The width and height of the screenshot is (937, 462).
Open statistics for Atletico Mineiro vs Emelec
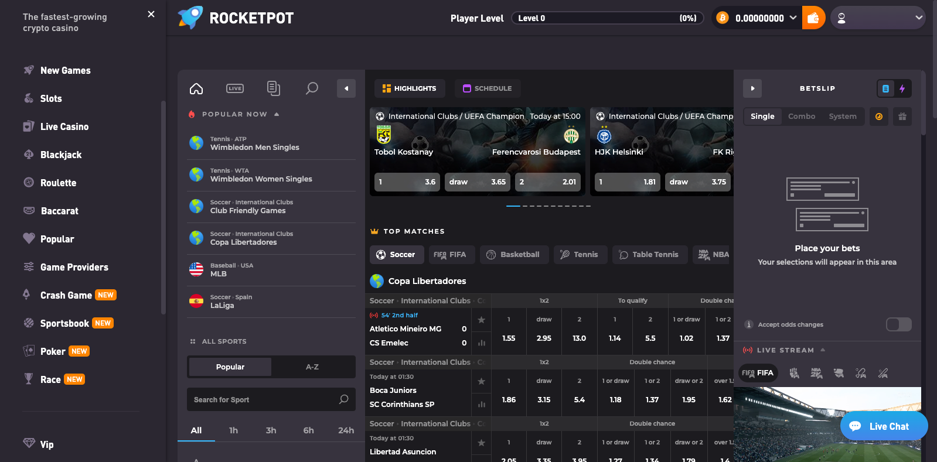[481, 343]
